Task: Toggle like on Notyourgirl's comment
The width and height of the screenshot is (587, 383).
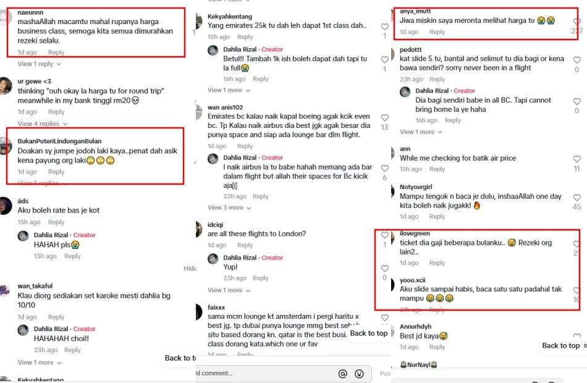Action: click(577, 198)
